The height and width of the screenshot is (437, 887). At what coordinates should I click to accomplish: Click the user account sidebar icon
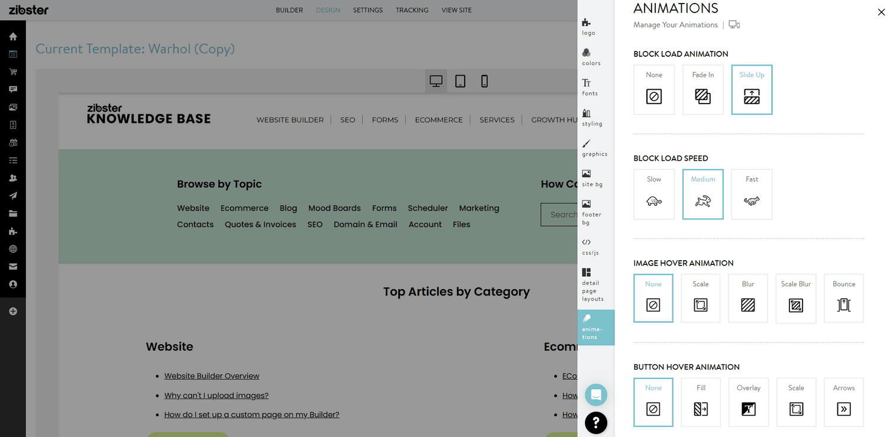pos(13,284)
